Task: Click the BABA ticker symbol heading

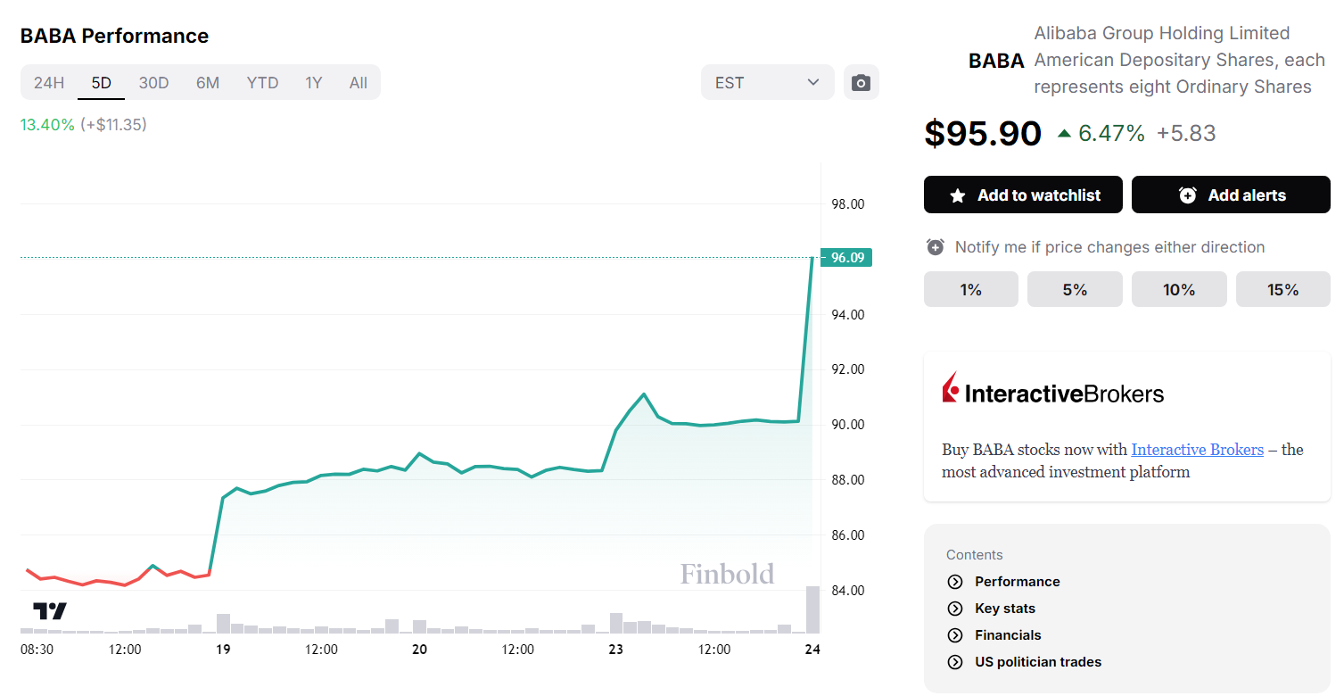Action: [996, 61]
